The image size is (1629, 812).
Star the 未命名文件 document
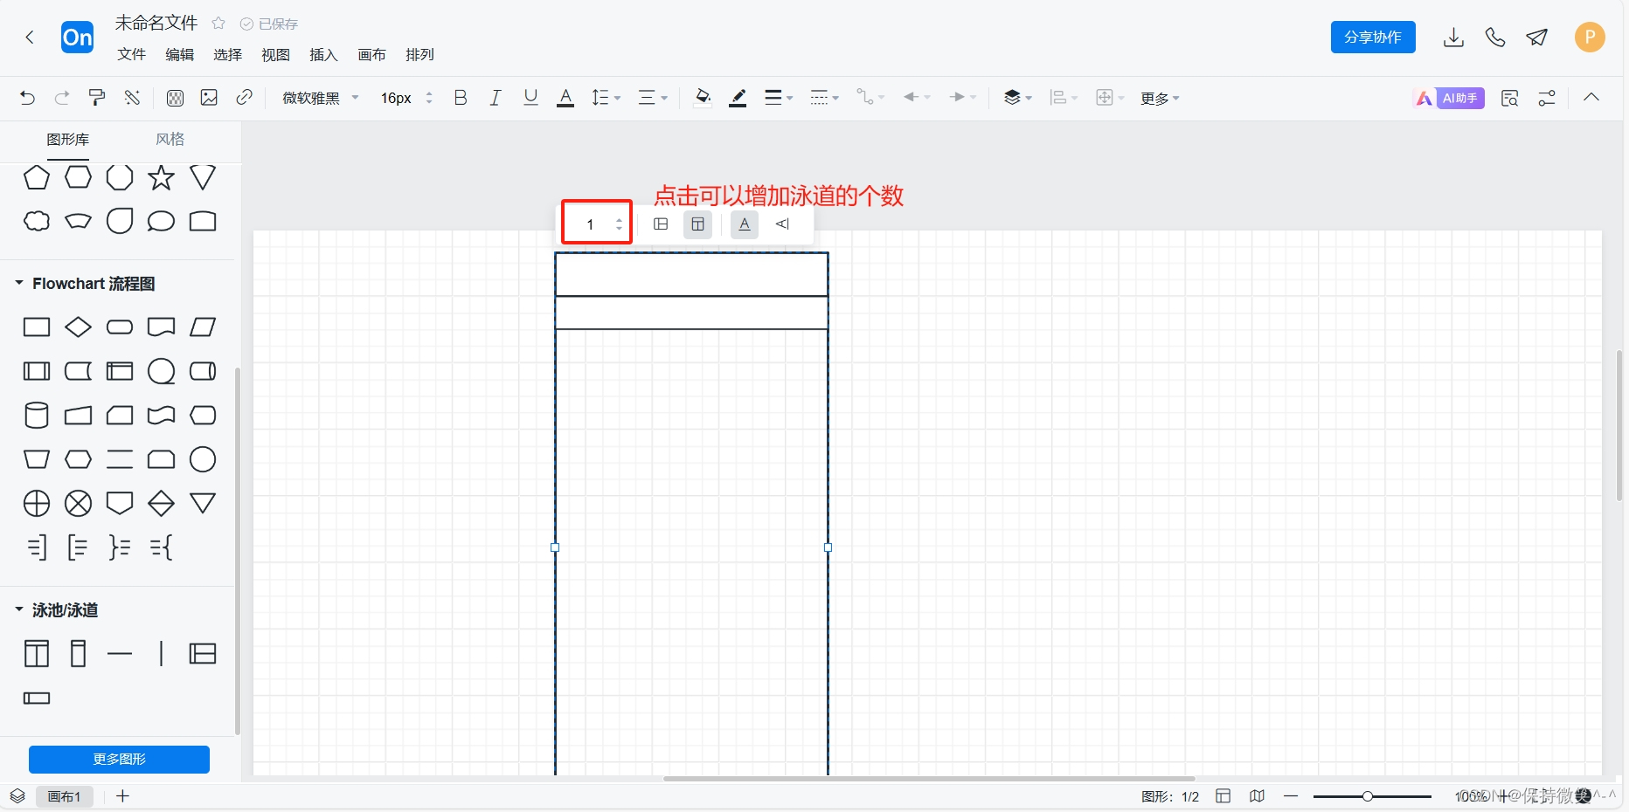(x=218, y=24)
